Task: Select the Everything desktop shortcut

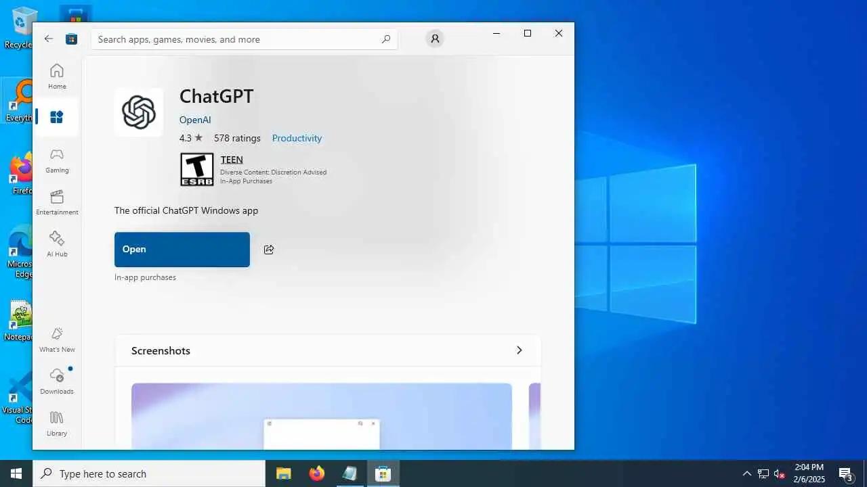Action: pos(18,101)
